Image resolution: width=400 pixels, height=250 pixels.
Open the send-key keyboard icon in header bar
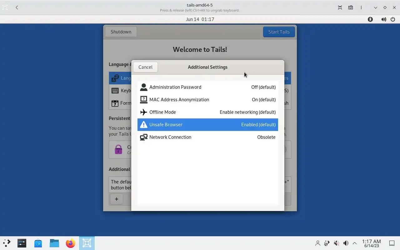tap(351, 7)
